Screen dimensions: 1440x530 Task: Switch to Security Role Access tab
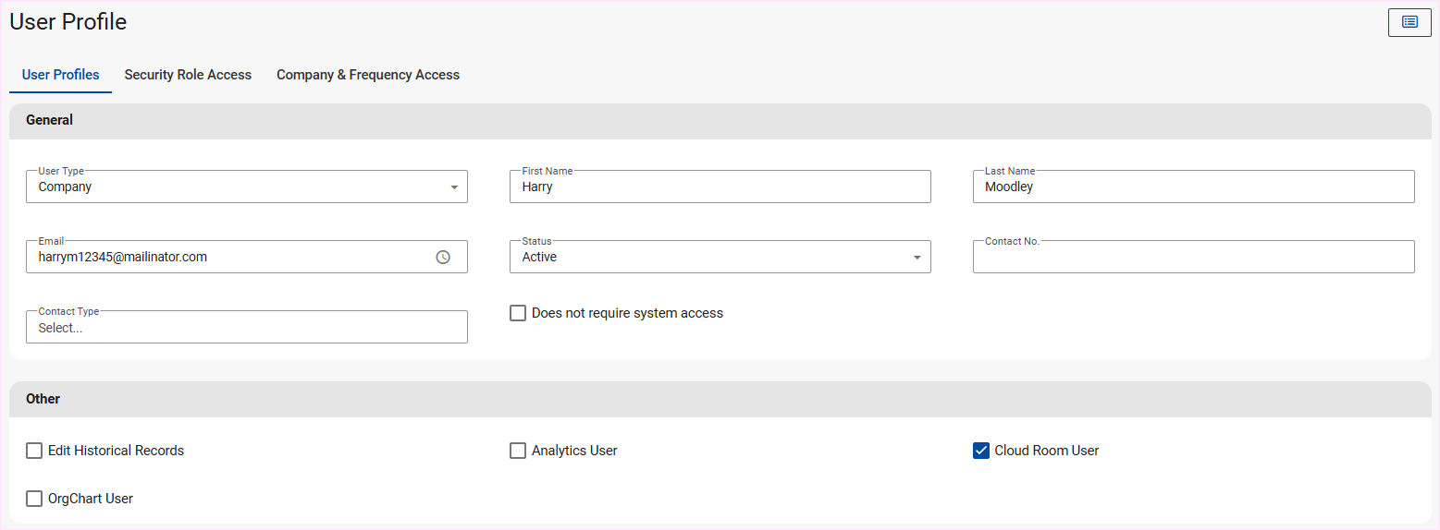point(188,75)
